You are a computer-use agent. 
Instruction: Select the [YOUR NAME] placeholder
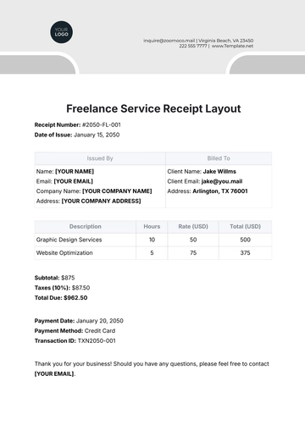tap(75, 172)
